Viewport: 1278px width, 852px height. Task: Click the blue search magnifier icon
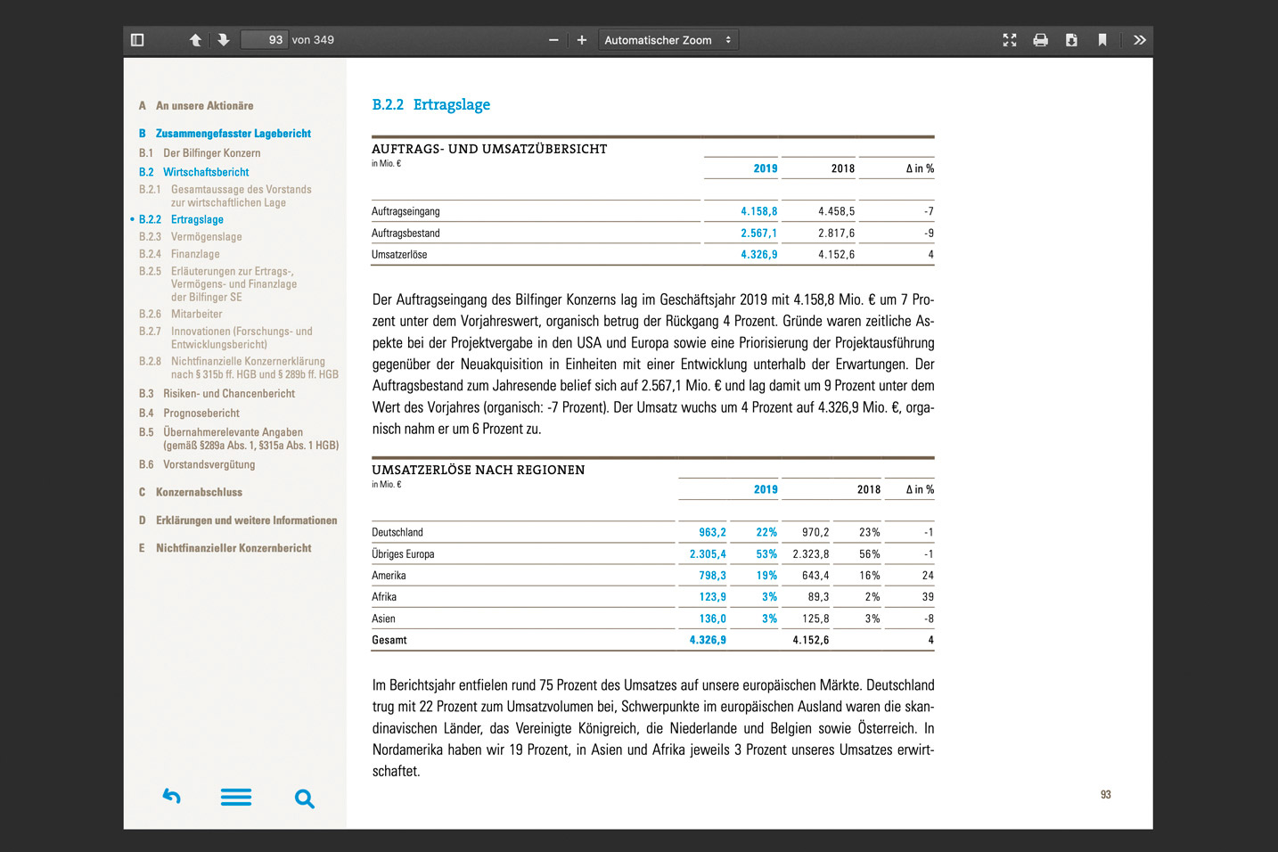(304, 799)
